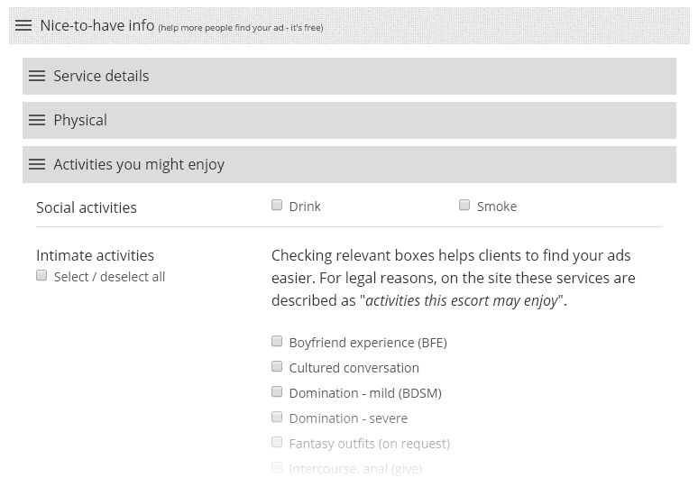Check the Drink checkbox

point(277,205)
